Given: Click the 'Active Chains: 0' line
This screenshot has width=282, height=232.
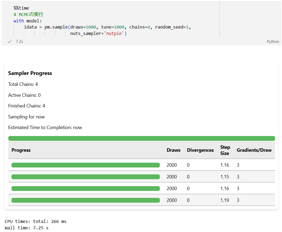Looking at the screenshot, I should [25, 95].
